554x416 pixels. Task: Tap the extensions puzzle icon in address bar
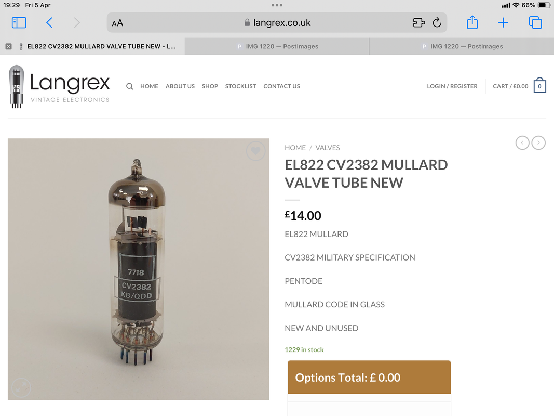pos(418,23)
